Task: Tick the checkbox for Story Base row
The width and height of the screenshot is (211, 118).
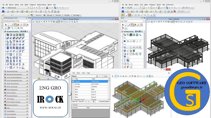Action: (x=73, y=89)
